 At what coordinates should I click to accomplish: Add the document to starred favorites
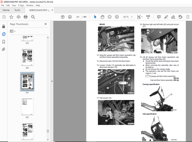click(11, 17)
